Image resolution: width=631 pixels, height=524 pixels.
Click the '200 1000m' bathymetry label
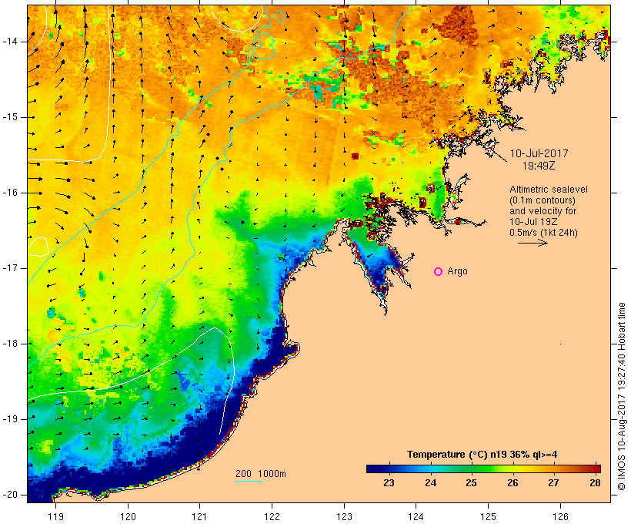261,474
